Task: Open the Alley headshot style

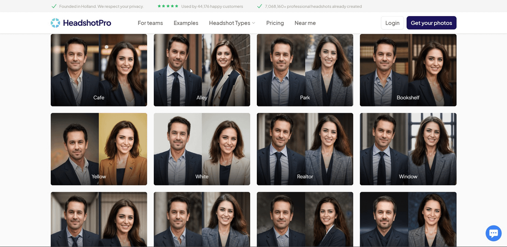Action: [202, 70]
